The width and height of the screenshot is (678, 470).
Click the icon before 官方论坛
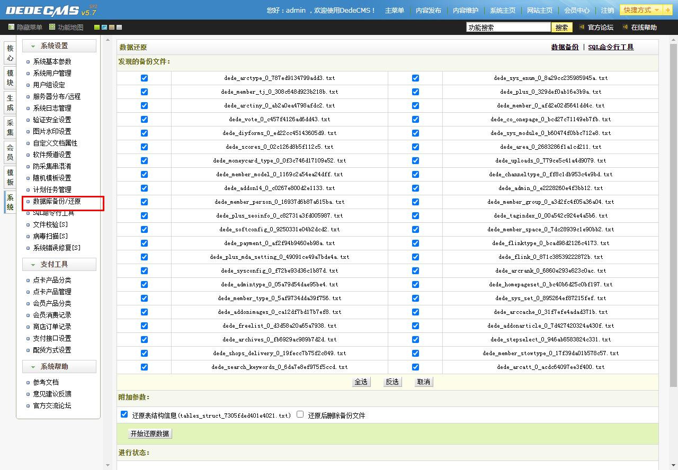coord(582,27)
